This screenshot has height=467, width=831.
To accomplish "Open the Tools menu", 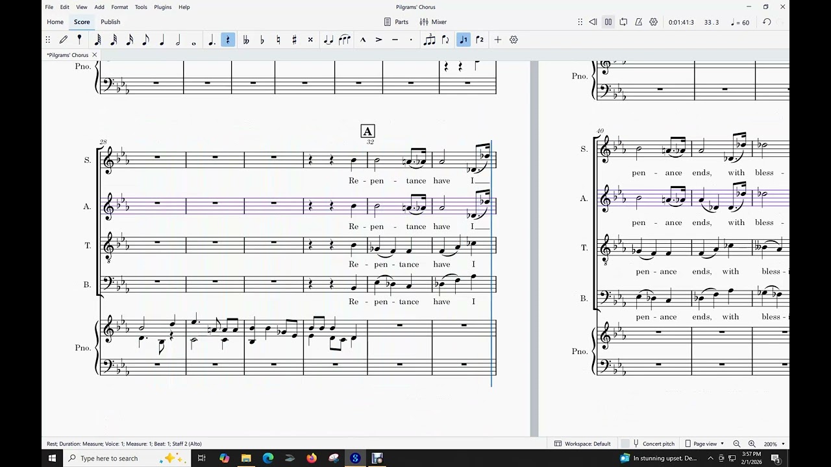I will click(141, 7).
